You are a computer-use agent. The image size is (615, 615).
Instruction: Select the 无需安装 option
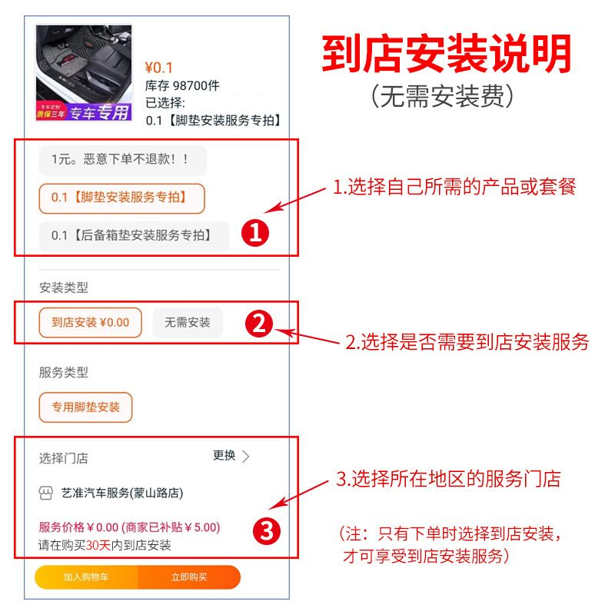188,323
